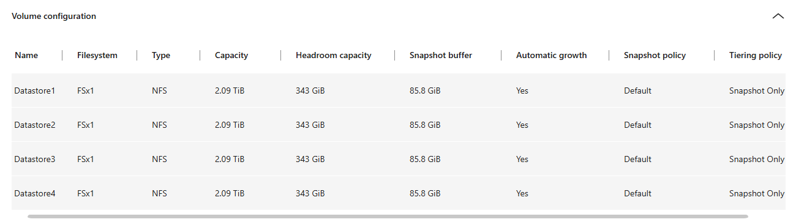Screen dimensions: 796x222
Task: Click the Type column header
Action: point(161,55)
